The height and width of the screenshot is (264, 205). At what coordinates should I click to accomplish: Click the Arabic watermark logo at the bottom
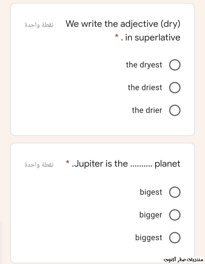pos(183,259)
